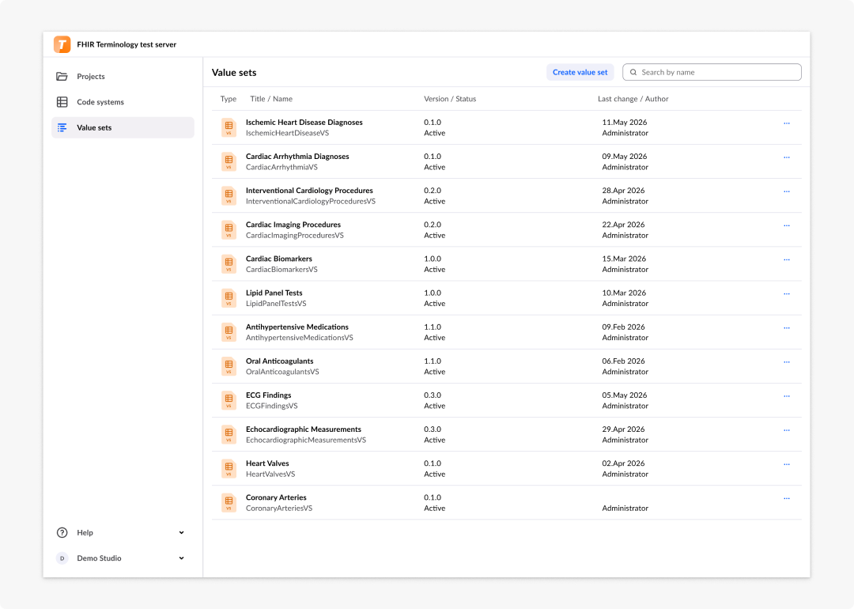Click the Title / Name column header
The image size is (854, 609).
point(271,99)
